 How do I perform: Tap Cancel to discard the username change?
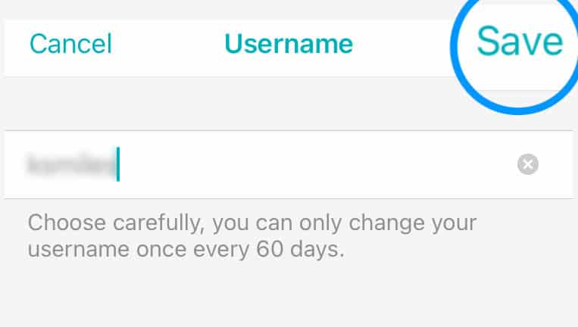coord(70,44)
